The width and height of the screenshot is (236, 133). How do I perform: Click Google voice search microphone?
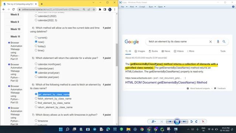(x=218, y=41)
